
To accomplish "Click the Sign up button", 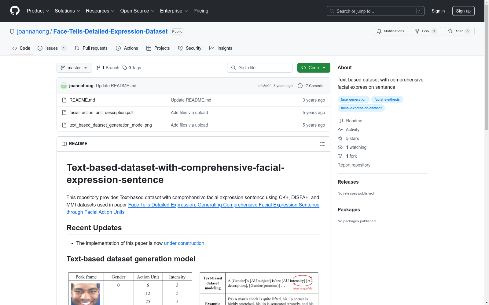I will tap(463, 11).
